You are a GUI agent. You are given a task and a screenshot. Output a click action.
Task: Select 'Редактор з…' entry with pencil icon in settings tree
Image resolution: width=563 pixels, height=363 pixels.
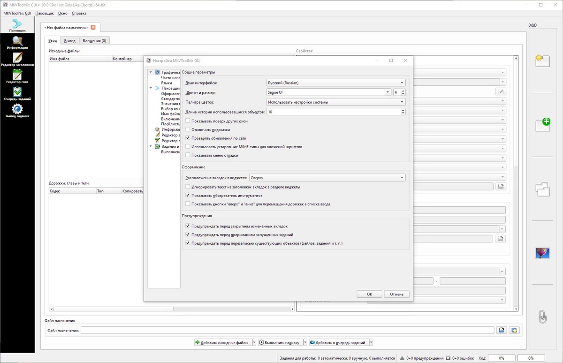coord(168,135)
